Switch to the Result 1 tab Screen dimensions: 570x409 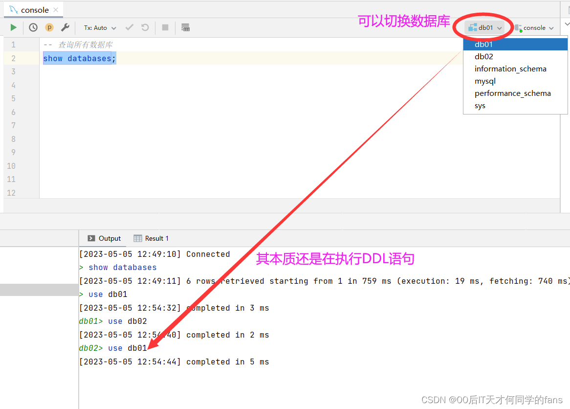point(151,238)
